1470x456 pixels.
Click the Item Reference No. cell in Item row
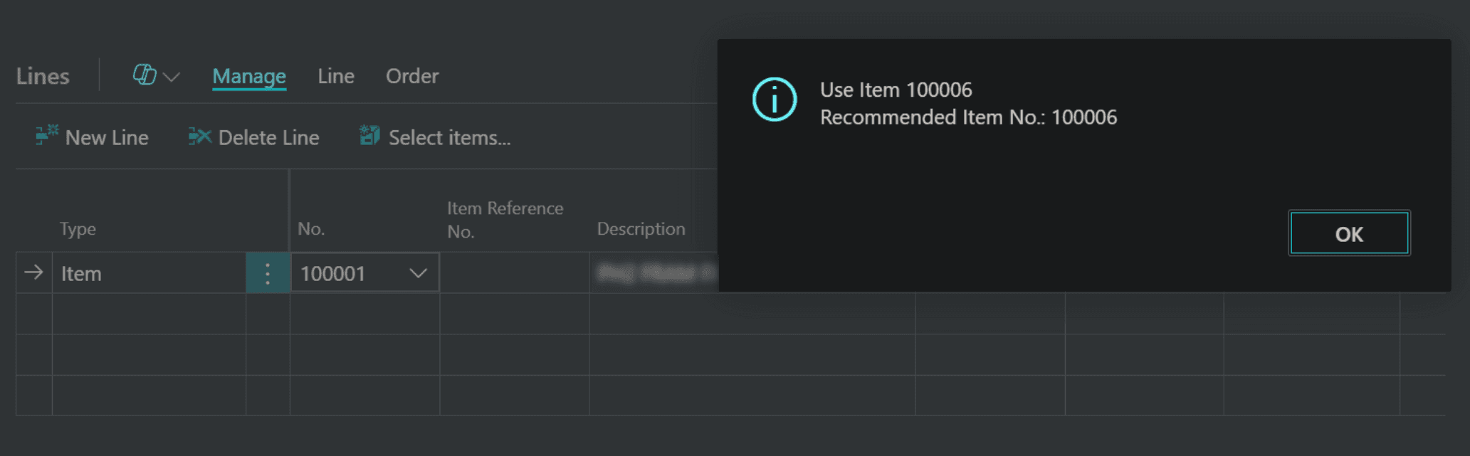(514, 273)
